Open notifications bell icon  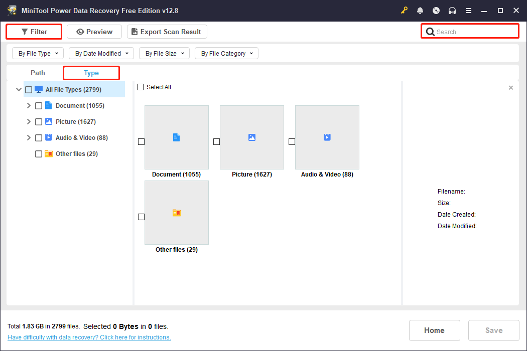(x=420, y=11)
